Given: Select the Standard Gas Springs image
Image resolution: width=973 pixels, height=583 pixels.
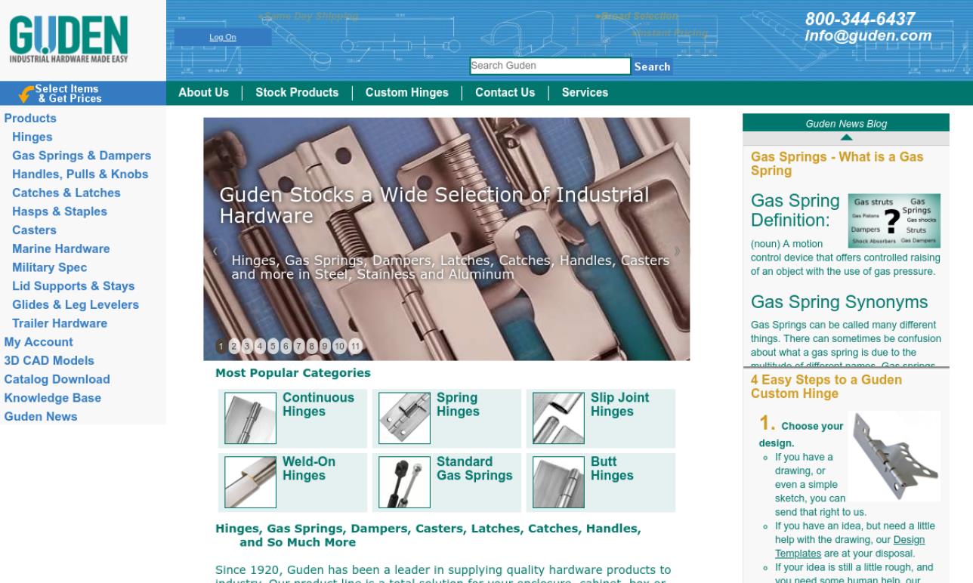Looking at the screenshot, I should tap(404, 482).
